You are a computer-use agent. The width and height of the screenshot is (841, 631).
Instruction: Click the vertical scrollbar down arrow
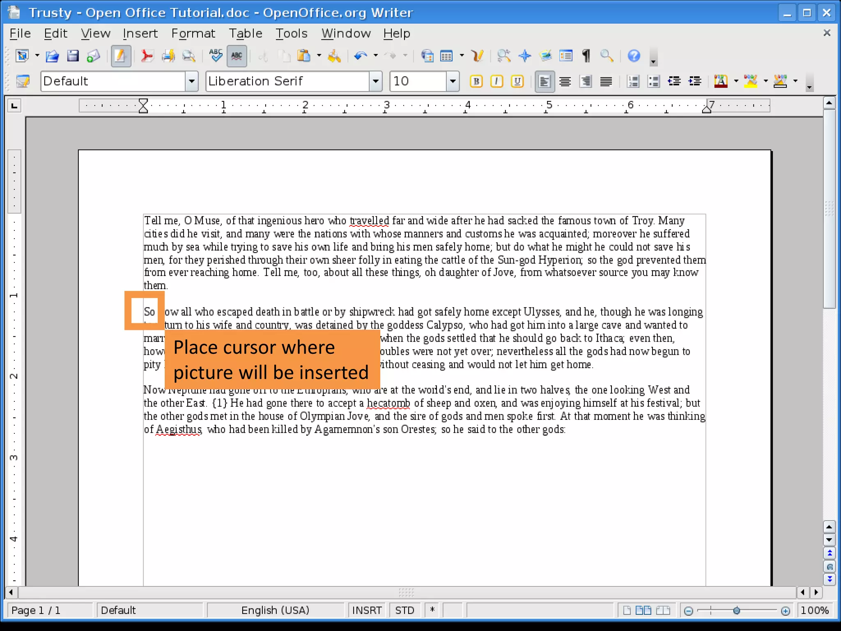(829, 539)
